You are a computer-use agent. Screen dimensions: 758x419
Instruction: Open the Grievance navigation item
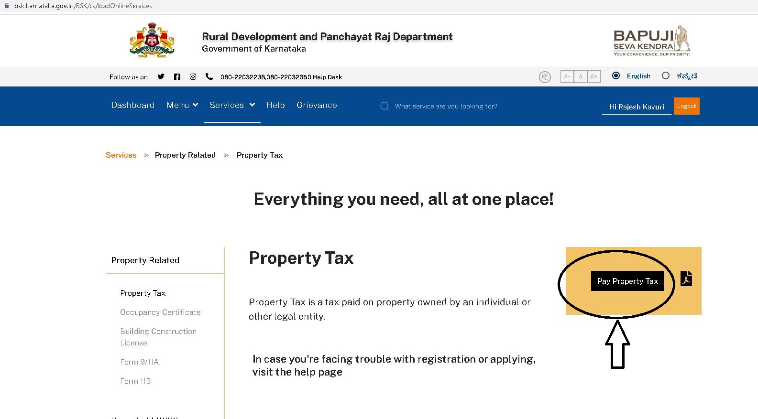click(x=317, y=105)
